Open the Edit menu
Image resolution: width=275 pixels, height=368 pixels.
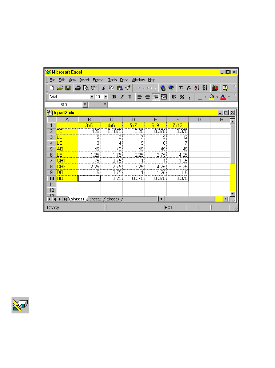(61, 80)
